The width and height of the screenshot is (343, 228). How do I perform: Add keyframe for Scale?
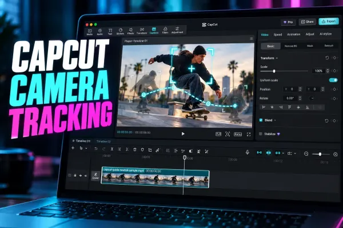(334, 71)
